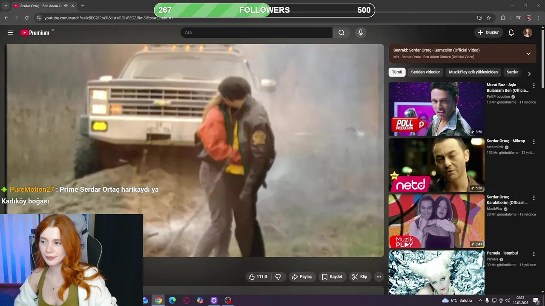Like the video with 111 B thumbs-up
The width and height of the screenshot is (545, 306).
point(258,277)
